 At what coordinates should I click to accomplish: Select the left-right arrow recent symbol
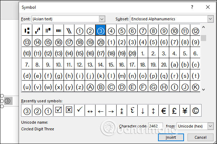coord(90,111)
